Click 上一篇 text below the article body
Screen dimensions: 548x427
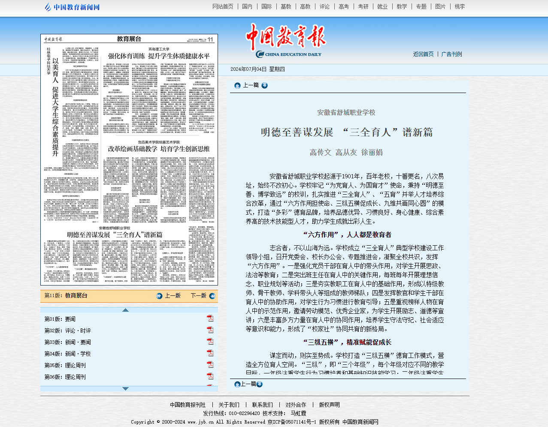248,384
